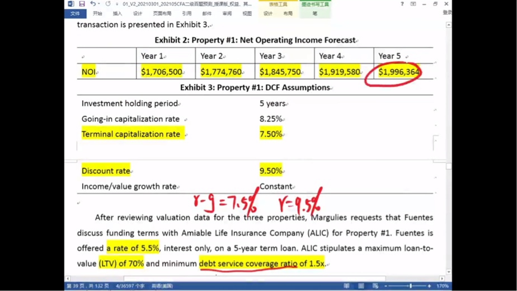Click 'Investment holding period' row label

pos(130,104)
